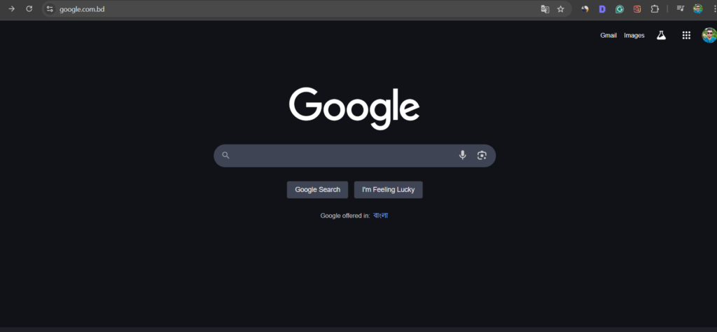Open the pink magnifier extension icon

point(637,9)
